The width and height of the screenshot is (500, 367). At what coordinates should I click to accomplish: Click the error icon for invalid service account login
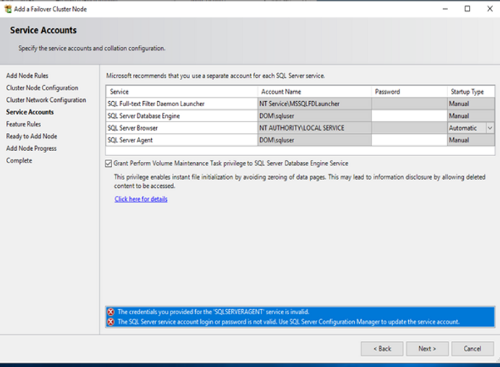(x=111, y=321)
